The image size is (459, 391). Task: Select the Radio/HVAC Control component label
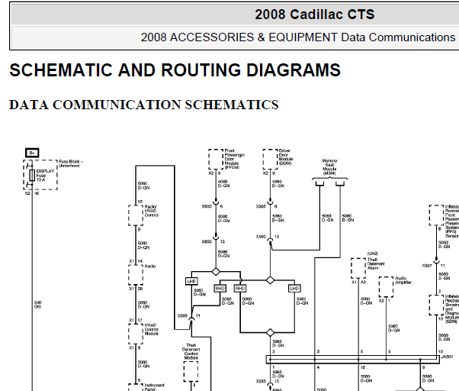tap(151, 211)
